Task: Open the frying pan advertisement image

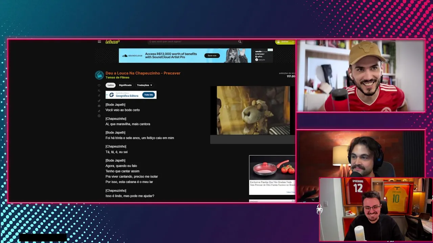Action: pyautogui.click(x=272, y=168)
